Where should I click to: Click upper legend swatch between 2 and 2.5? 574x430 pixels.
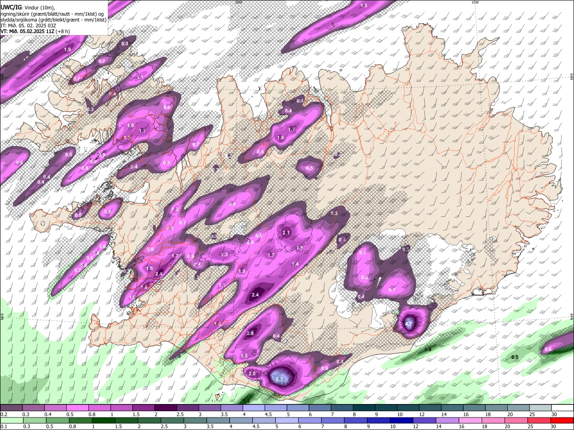165,408
